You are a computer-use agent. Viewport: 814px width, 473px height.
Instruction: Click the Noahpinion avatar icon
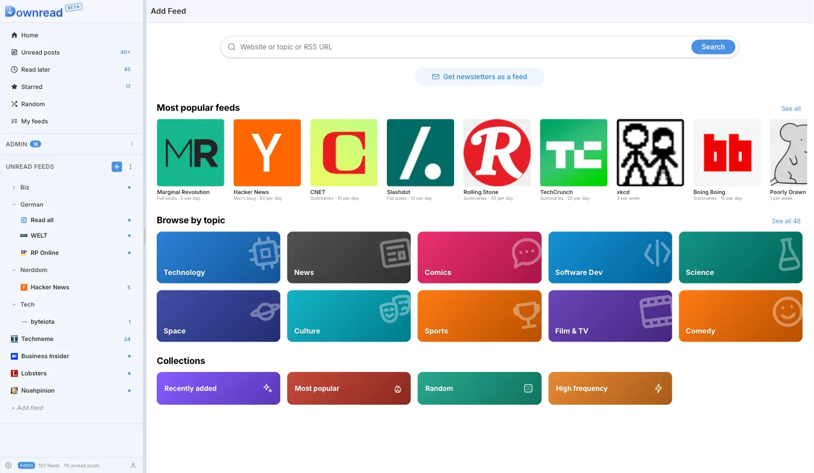14,390
